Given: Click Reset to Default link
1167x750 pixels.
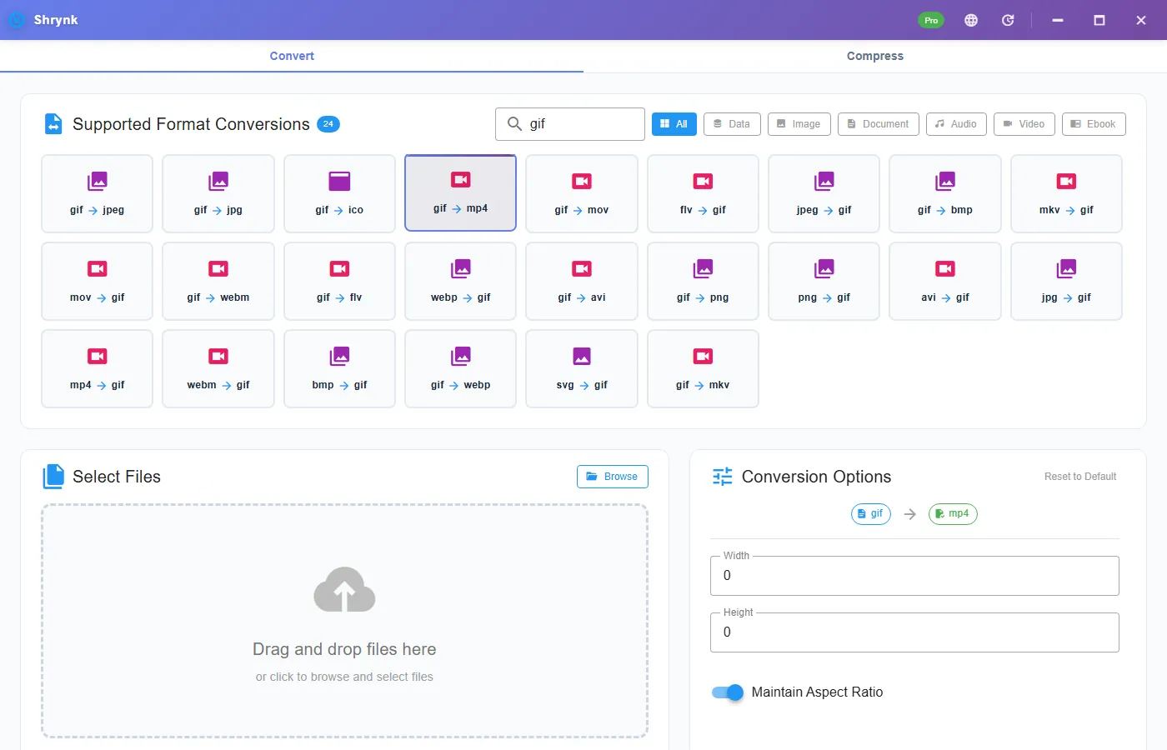Looking at the screenshot, I should (x=1080, y=477).
